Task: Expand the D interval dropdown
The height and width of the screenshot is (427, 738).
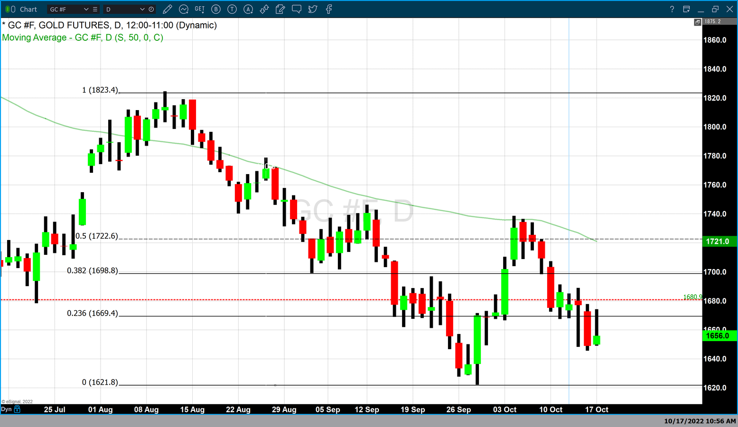Action: point(142,9)
